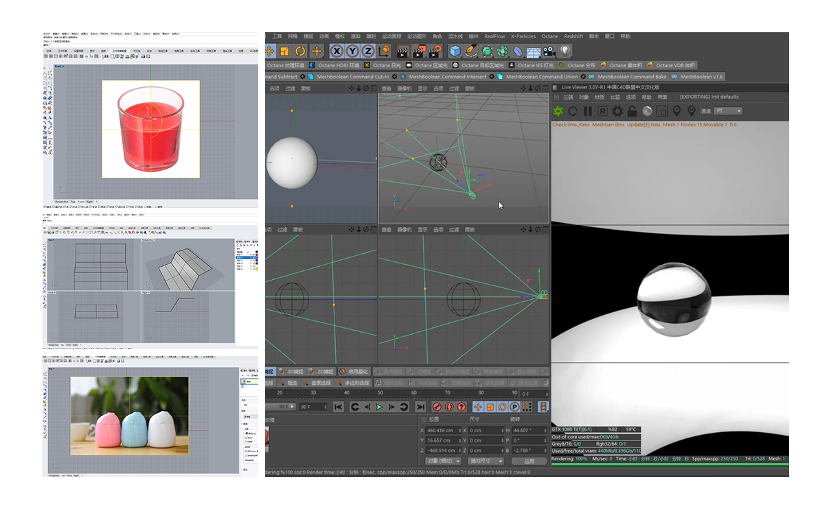The width and height of the screenshot is (831, 509).
Task: Play the animation forward
Action: click(380, 407)
